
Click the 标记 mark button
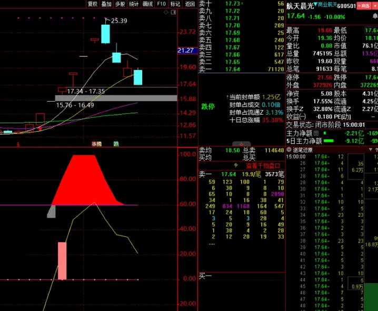(x=175, y=4)
